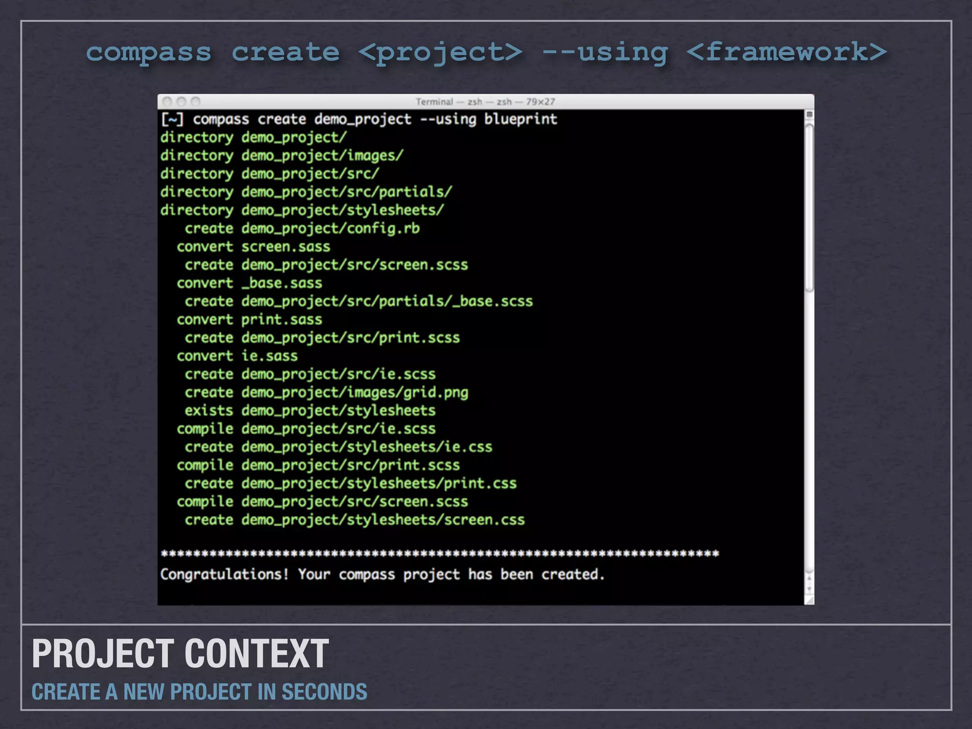Click the line 'create demo_project/src/screen.scss'
This screenshot has width=972, height=729.
coord(327,265)
